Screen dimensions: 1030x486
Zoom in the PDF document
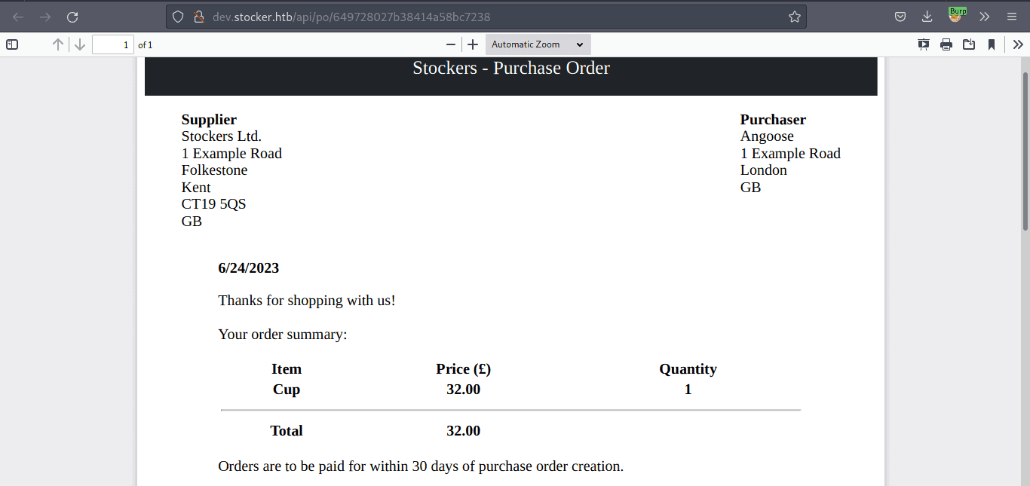(x=473, y=44)
